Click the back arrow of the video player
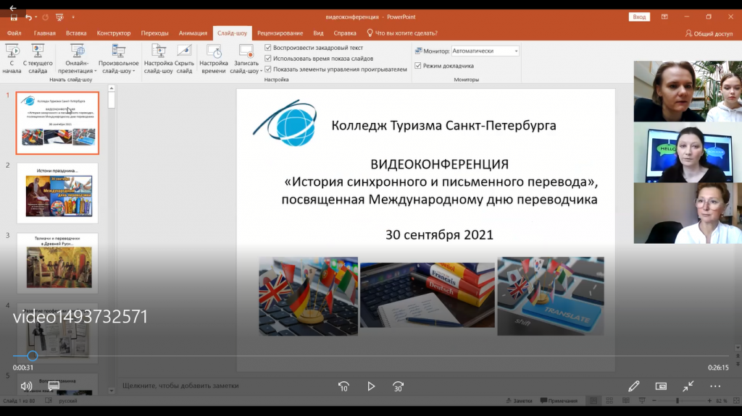The height and width of the screenshot is (416, 742). 13,8
